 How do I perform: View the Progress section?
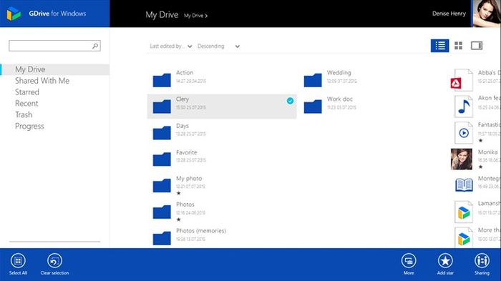pos(29,126)
